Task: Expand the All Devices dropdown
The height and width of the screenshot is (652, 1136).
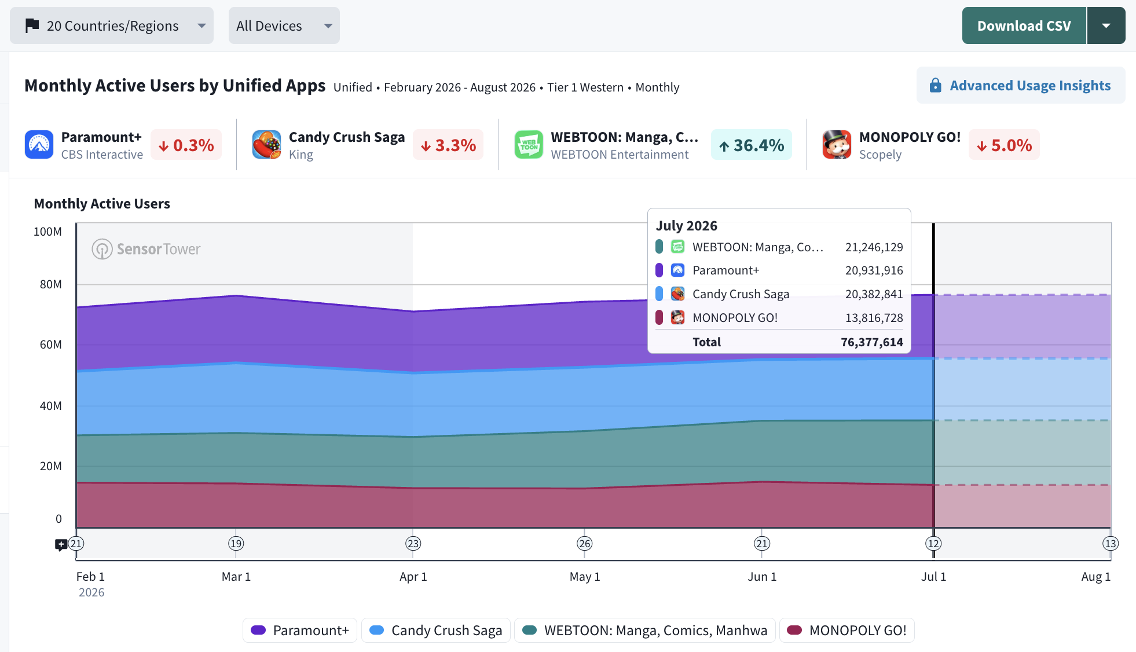Action: pyautogui.click(x=284, y=25)
